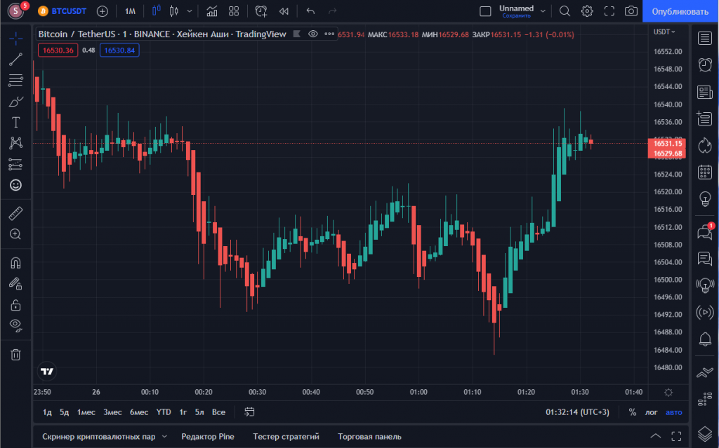Switch to Тестер стратегий tab

[x=286, y=436]
